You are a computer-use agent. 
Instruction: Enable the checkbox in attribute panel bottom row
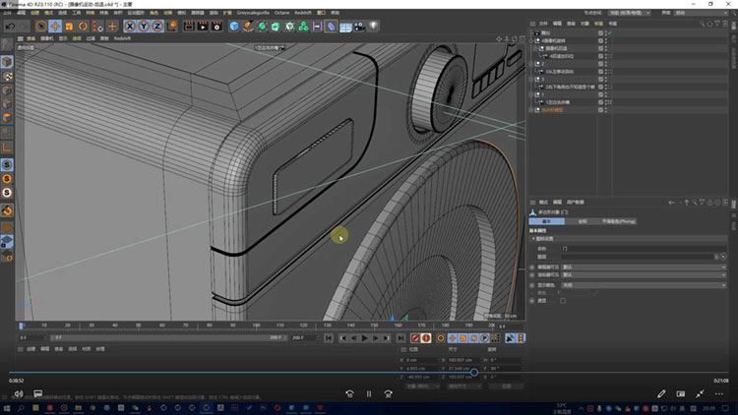563,301
